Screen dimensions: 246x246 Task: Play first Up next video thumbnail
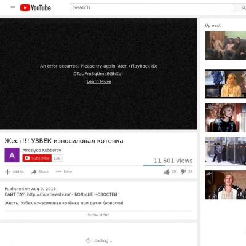tap(226, 46)
